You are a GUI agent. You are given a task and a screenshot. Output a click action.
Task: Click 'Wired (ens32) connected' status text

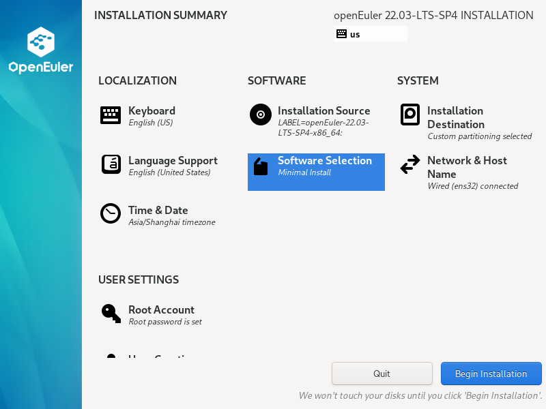473,185
